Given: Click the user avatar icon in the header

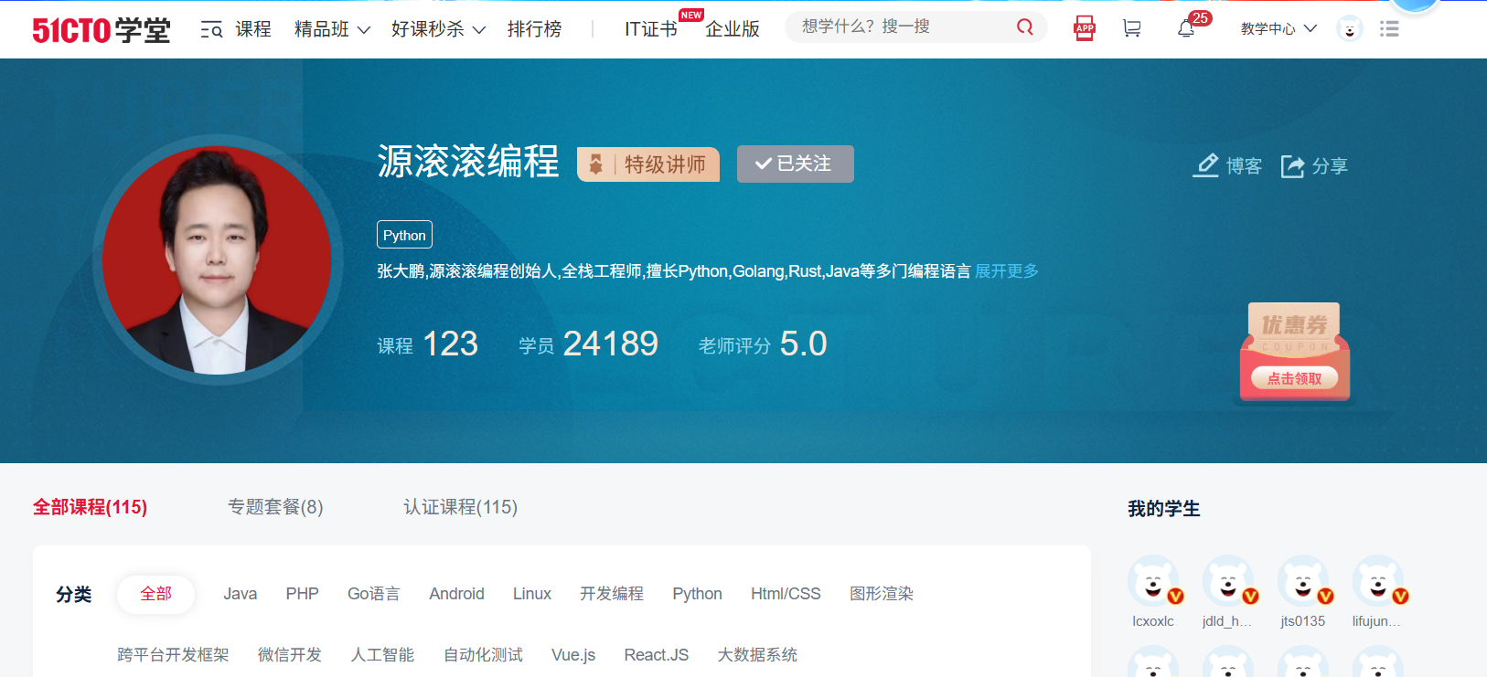Looking at the screenshot, I should (x=1350, y=29).
